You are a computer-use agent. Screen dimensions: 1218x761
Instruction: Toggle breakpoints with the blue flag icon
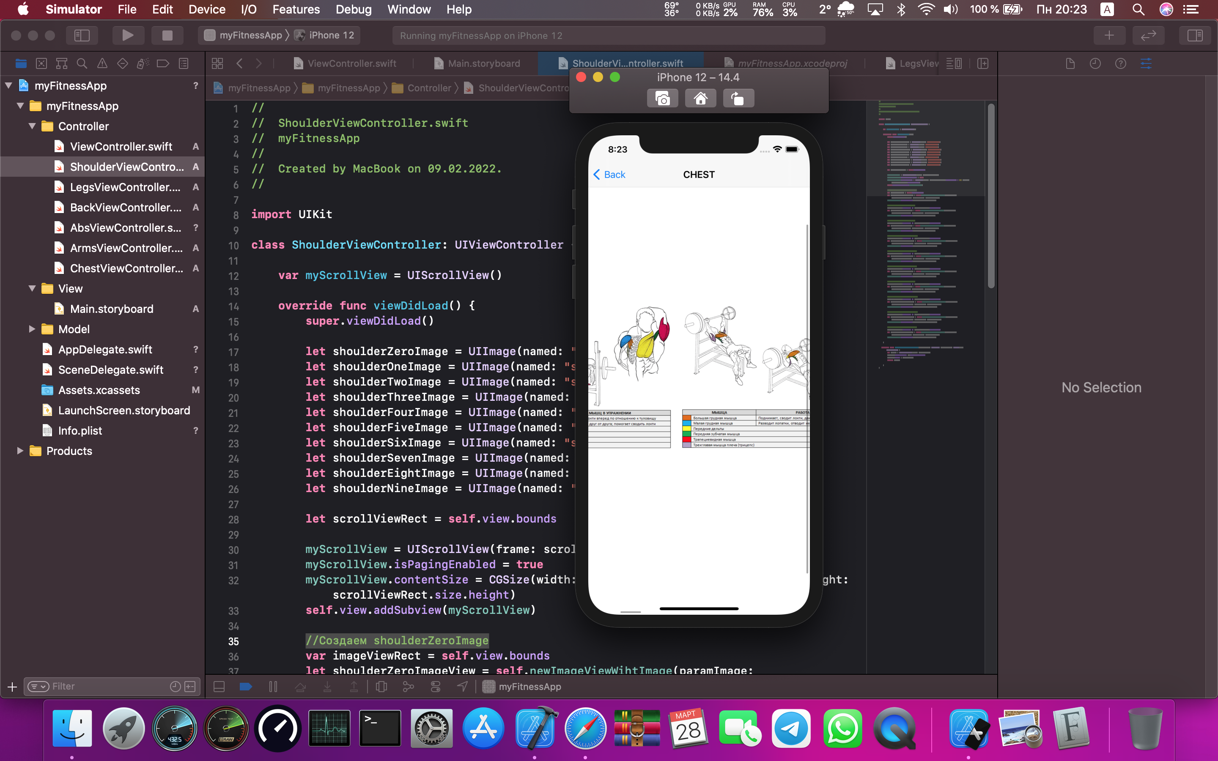[x=246, y=686]
